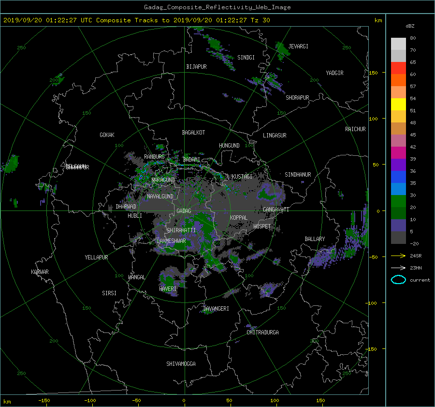Click the UTC Composite Tracks timestamp header
Screen dimensions: 435x407
136,20
